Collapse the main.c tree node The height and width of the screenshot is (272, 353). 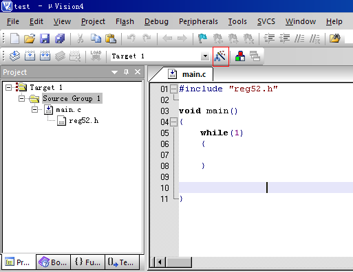(x=34, y=110)
